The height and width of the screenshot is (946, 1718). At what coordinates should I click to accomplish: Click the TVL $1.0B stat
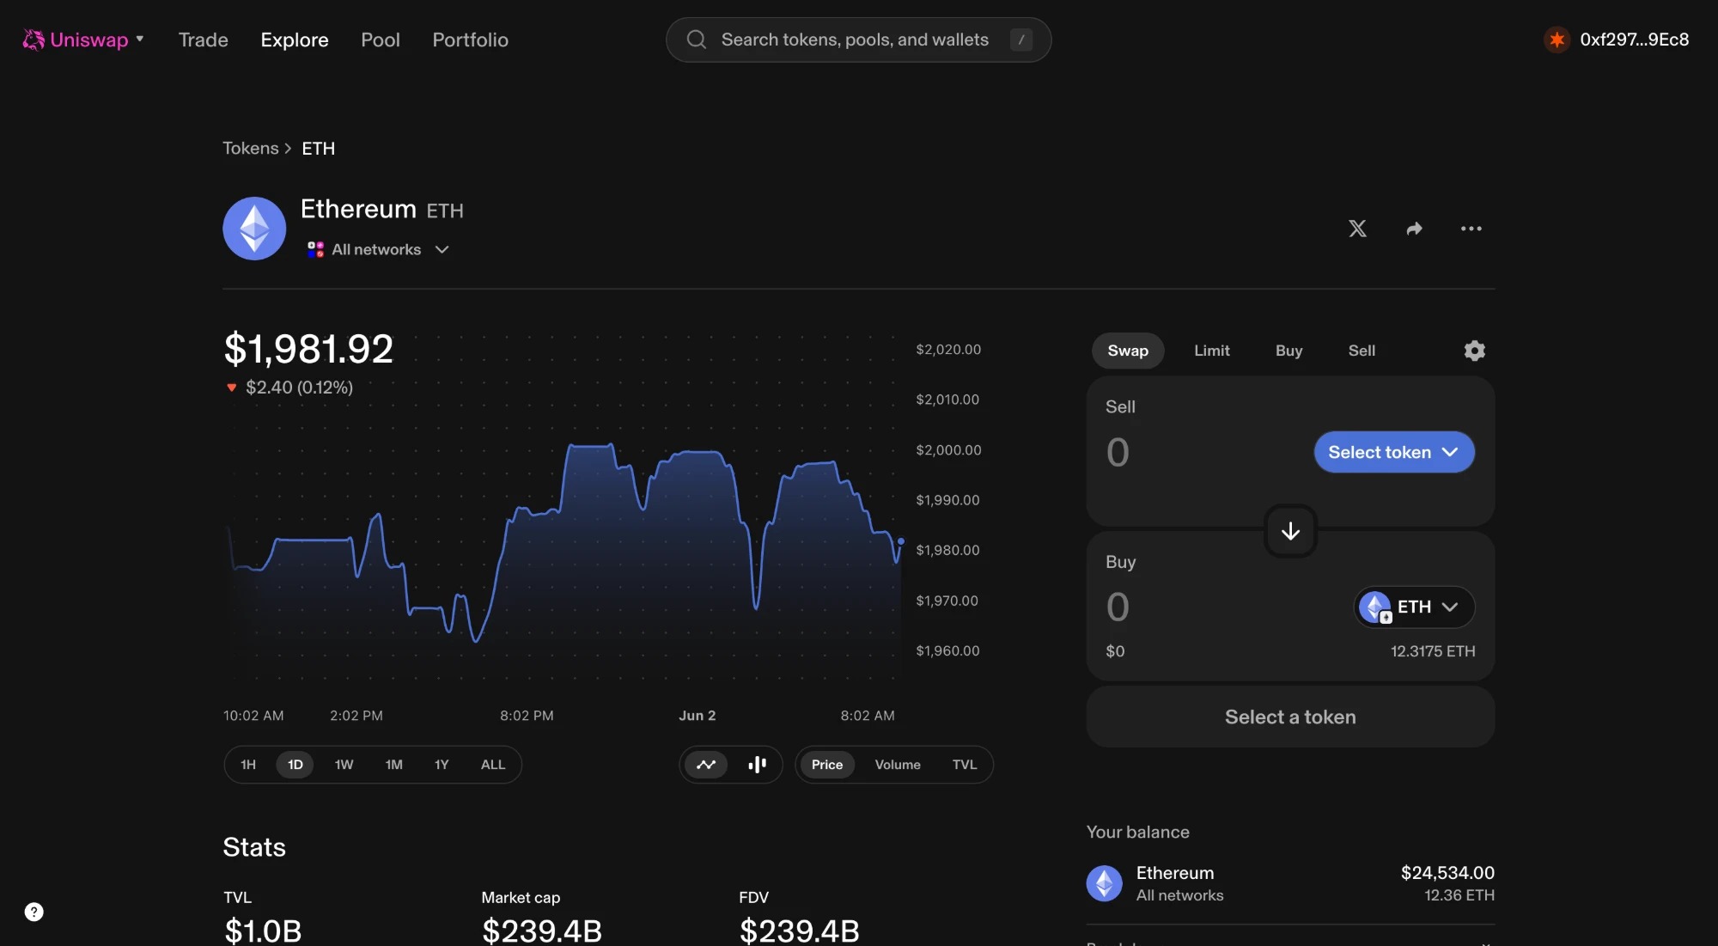pyautogui.click(x=263, y=916)
